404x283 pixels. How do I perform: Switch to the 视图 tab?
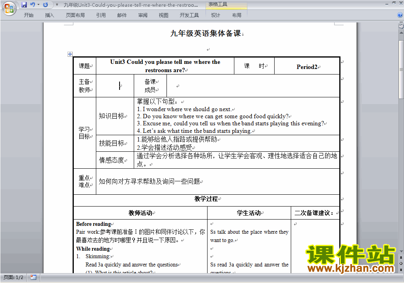coord(164,15)
